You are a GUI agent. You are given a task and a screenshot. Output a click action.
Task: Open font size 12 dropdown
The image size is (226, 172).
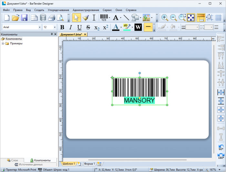click(55, 27)
